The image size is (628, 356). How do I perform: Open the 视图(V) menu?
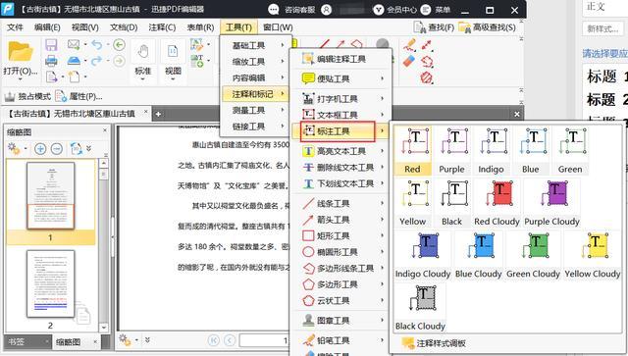85,27
